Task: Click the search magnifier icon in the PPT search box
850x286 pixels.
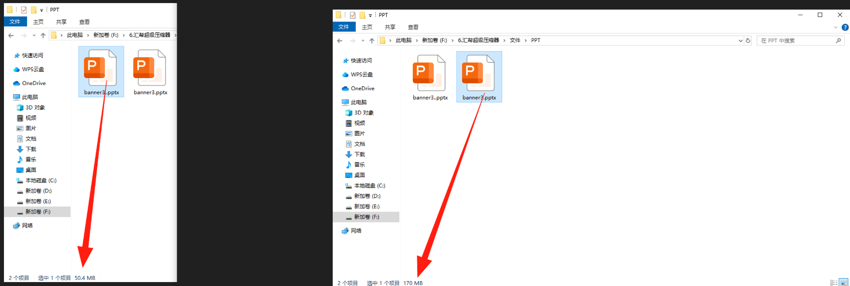Action: [838, 40]
